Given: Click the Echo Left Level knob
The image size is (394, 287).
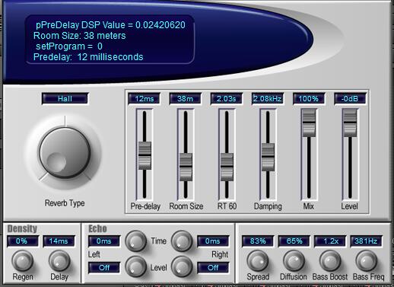Looking at the screenshot, I should click(135, 266).
